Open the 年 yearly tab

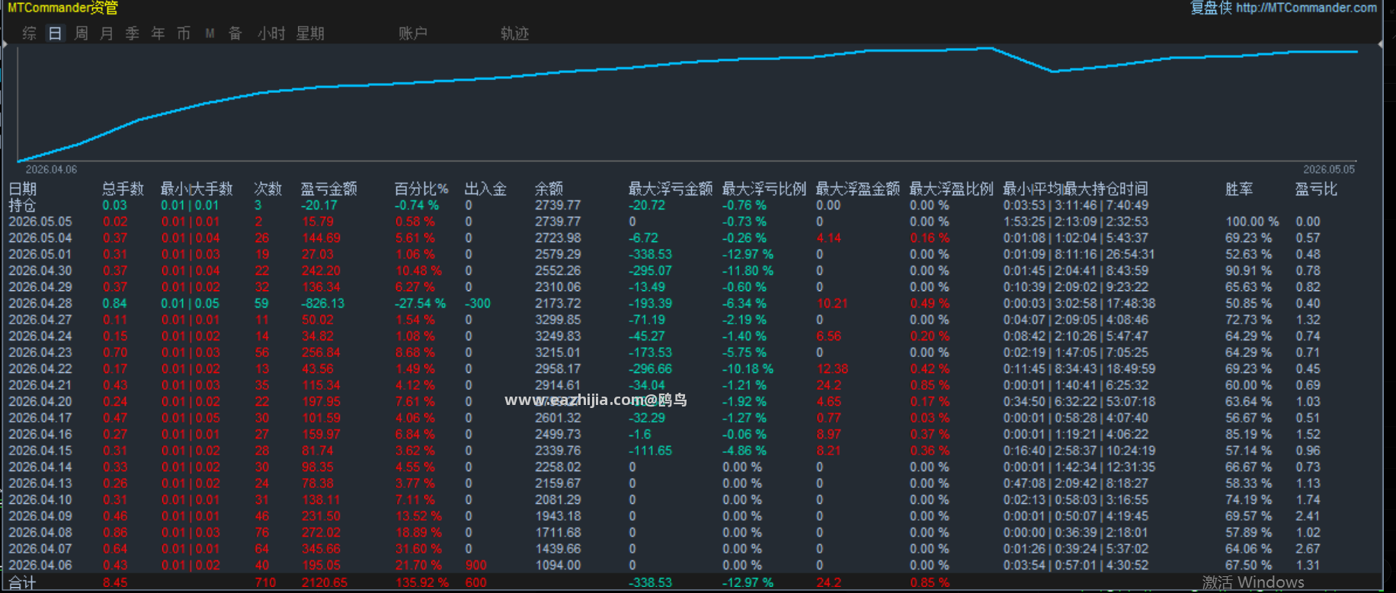coord(158,33)
